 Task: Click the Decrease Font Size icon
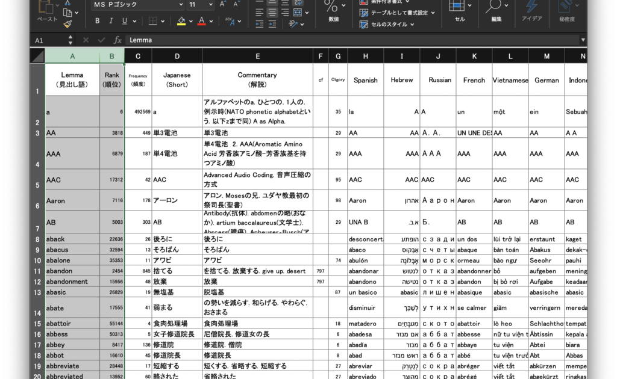tap(236, 4)
